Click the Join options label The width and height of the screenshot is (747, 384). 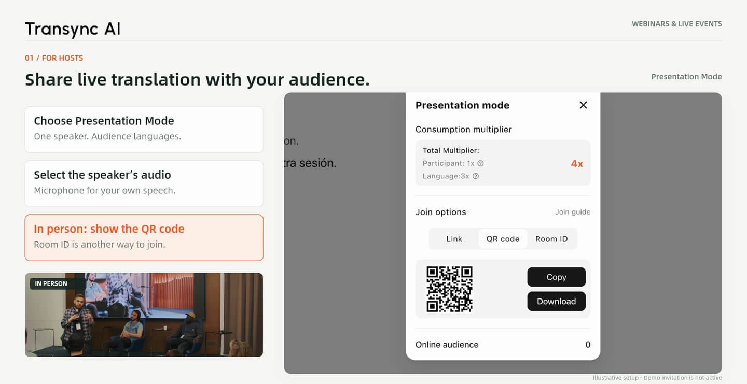click(x=441, y=212)
